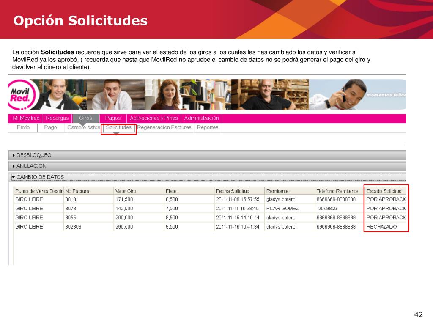
Task: Select date 2011-11-15 14:10:44
Action: click(x=239, y=218)
